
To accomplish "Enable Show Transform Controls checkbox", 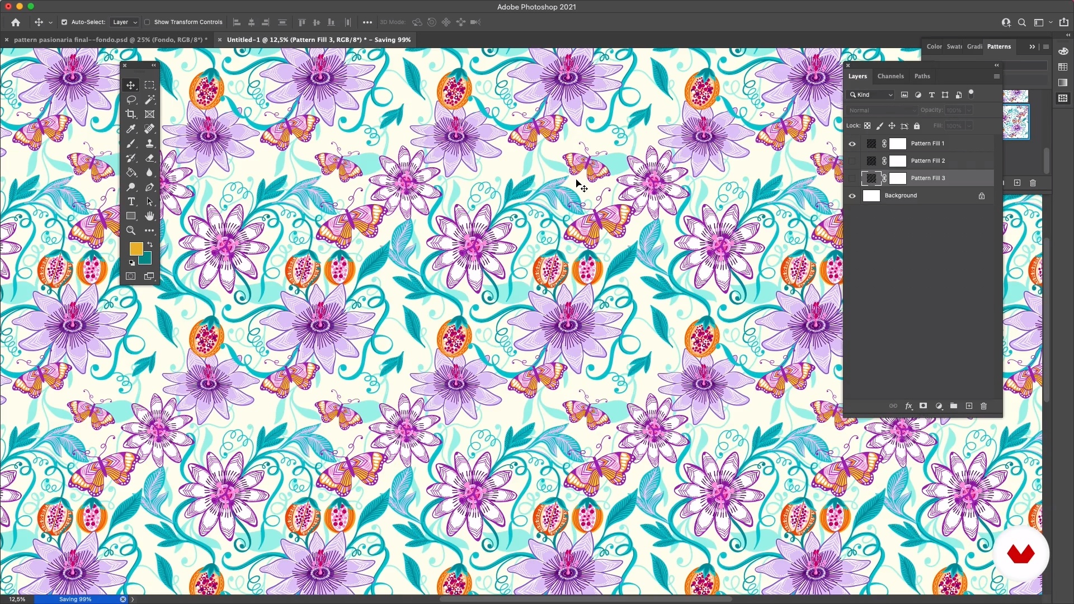I will (x=147, y=22).
